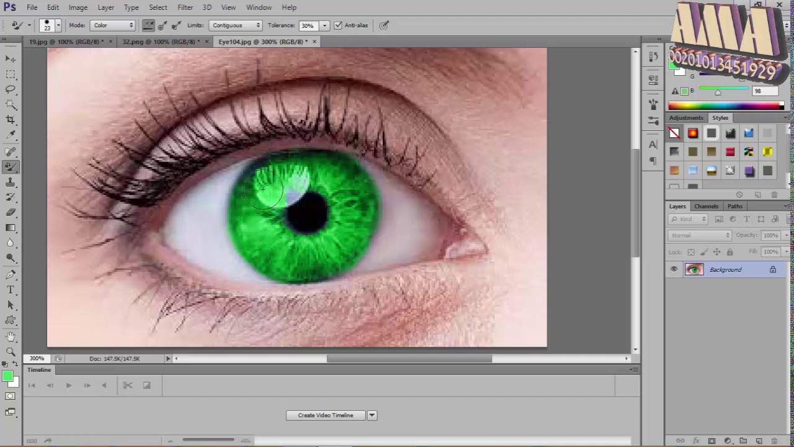Click the Create Video Timeline button

click(325, 415)
